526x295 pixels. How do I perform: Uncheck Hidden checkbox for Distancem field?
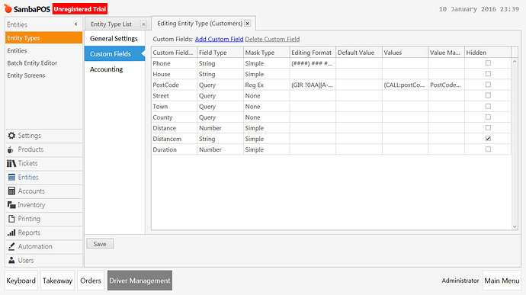click(488, 138)
